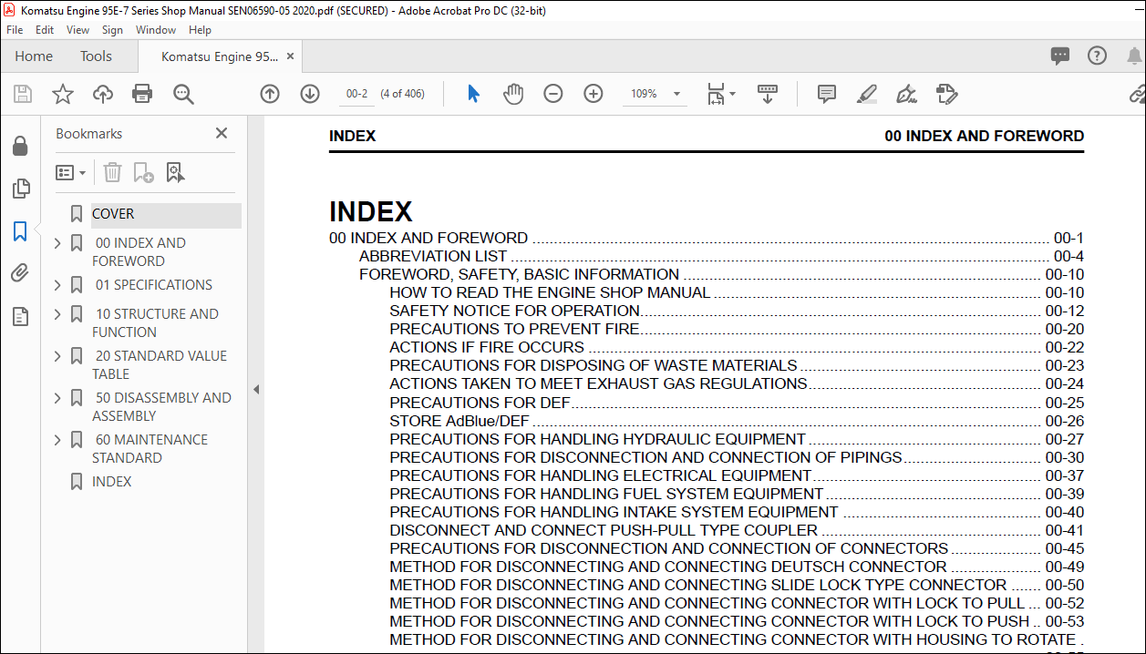1146x654 pixels.
Task: Expand the 20 STANDARD VALUE TABLE bookmark
Action: point(58,356)
